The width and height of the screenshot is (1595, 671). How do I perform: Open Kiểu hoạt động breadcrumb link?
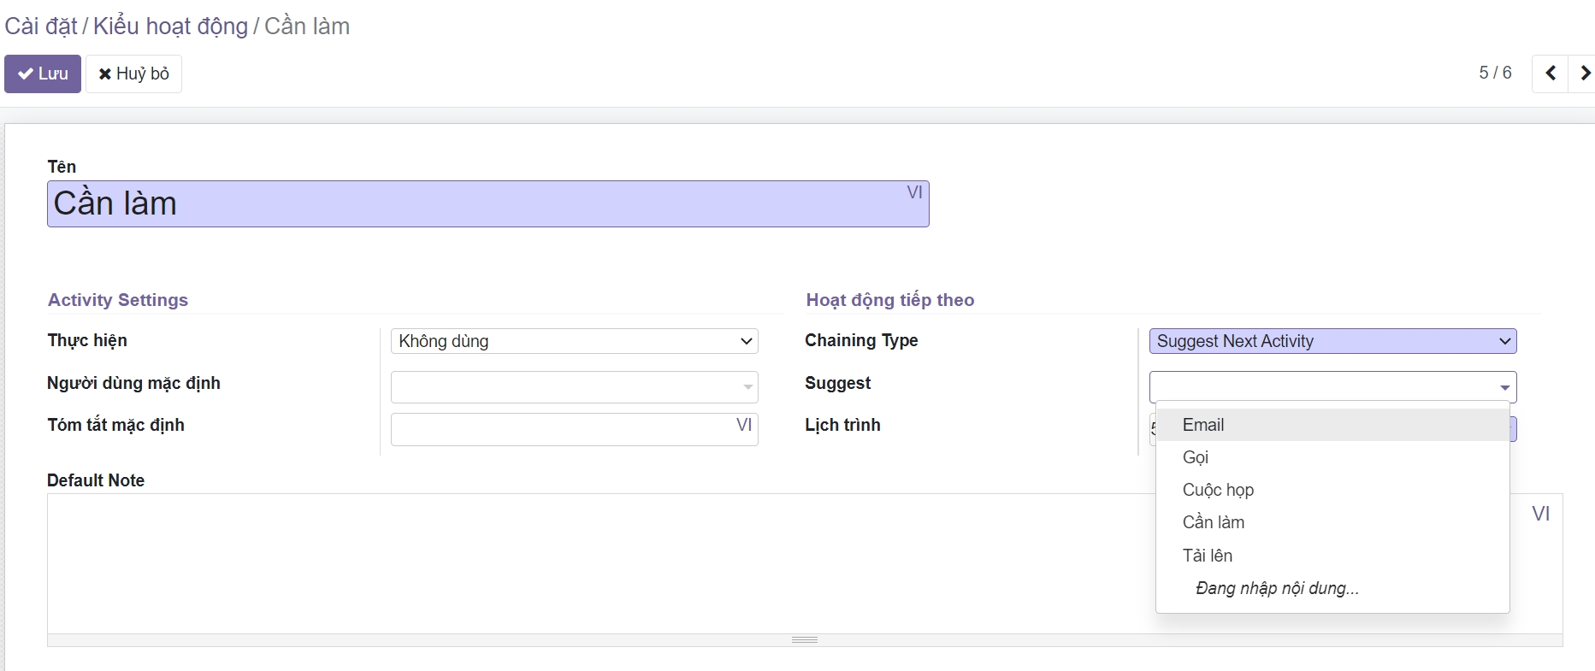[170, 26]
